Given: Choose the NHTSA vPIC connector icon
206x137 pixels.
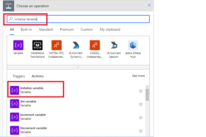Looking at the screenshot, I should pyautogui.click(x=57, y=45).
